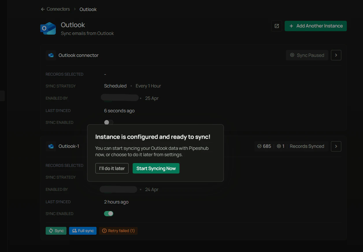
Task: Click the Outlook-1 row icon
Action: pyautogui.click(x=51, y=146)
